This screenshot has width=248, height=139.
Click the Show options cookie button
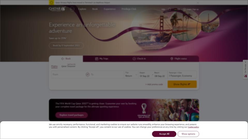pyautogui.click(x=188, y=134)
